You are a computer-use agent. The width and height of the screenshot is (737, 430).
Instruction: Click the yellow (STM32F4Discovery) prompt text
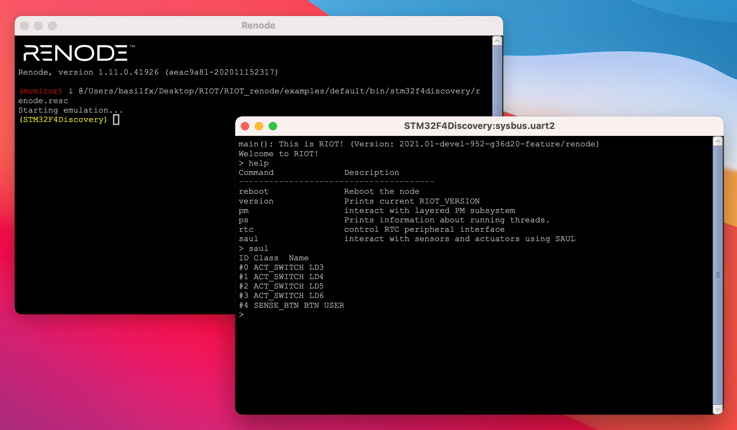[x=63, y=120]
